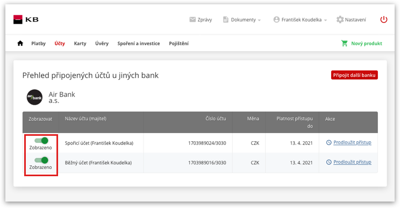Click the KB bank logo

(x=26, y=20)
